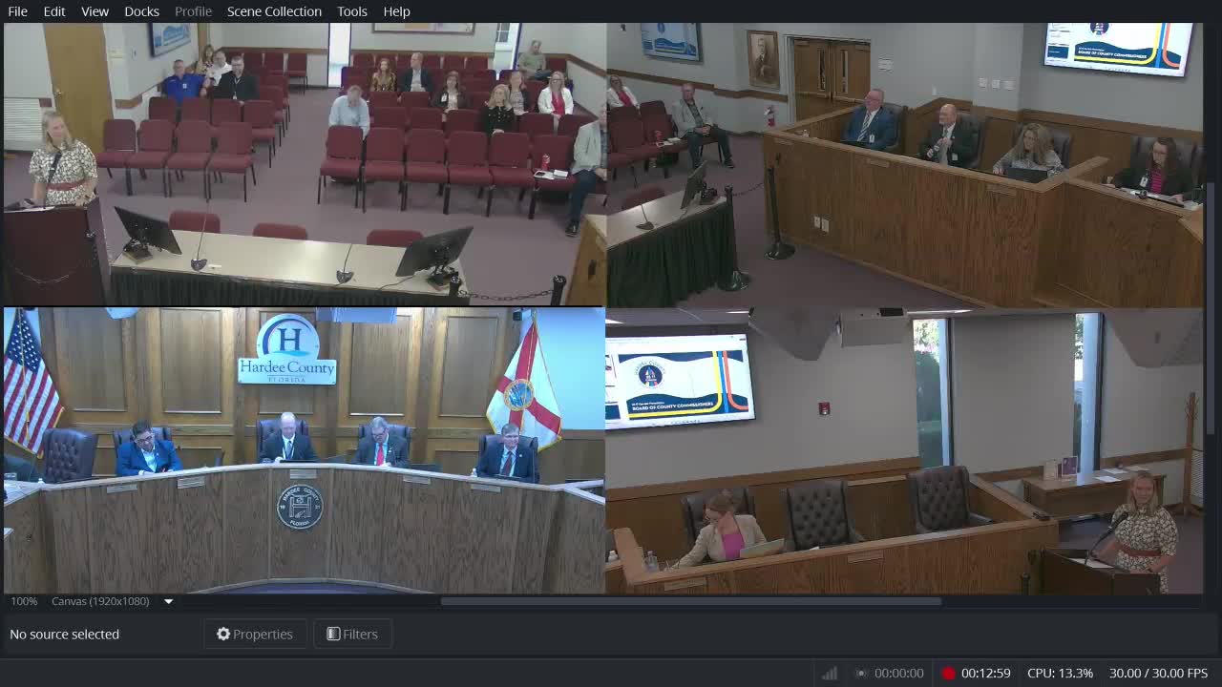The width and height of the screenshot is (1222, 687).
Task: Click the streaming status icon
Action: point(861,673)
